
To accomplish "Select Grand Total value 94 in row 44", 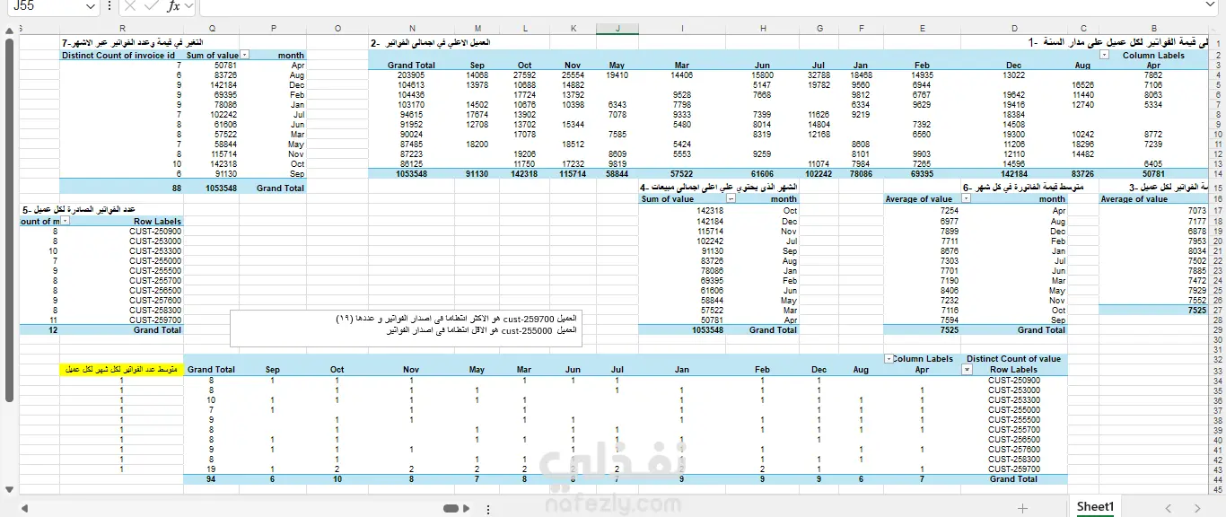I will (212, 478).
